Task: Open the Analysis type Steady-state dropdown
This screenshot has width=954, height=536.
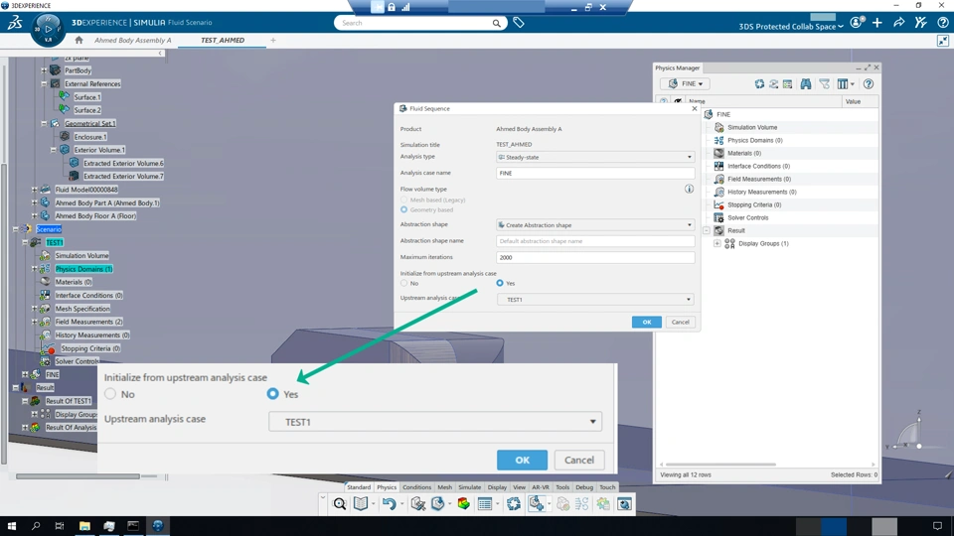Action: tap(595, 157)
